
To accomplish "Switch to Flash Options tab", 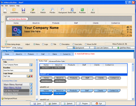I will coord(6,48).
